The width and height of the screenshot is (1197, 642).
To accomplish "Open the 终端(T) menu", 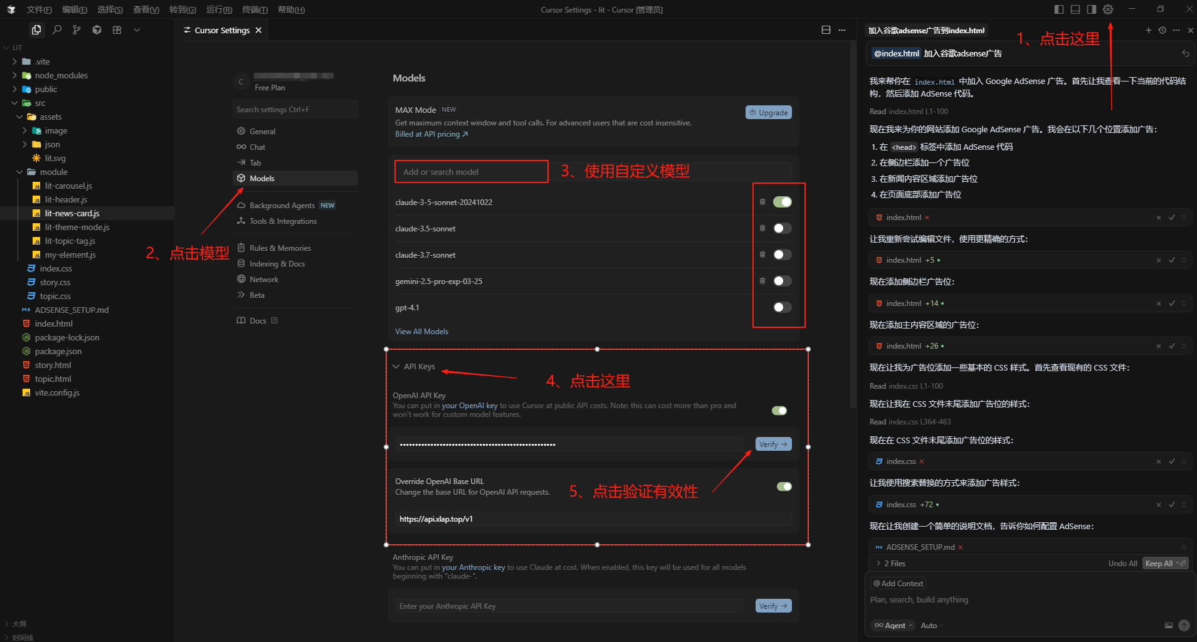I will (x=255, y=9).
